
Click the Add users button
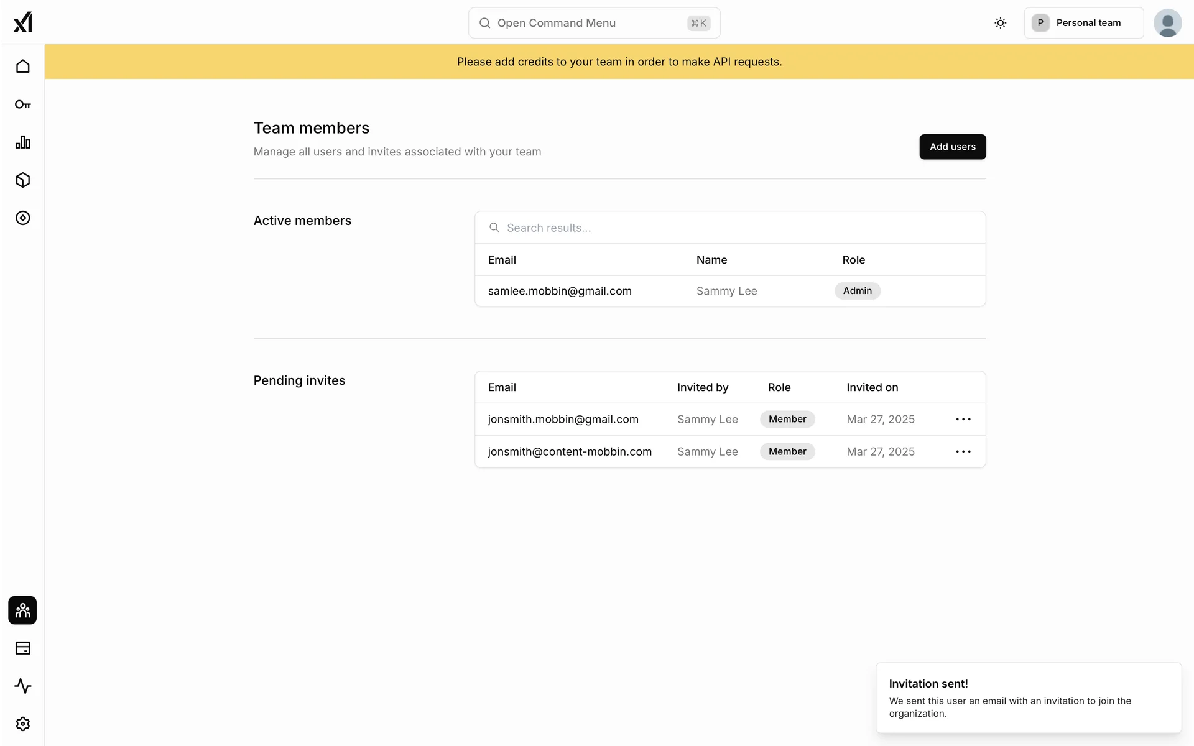(952, 147)
